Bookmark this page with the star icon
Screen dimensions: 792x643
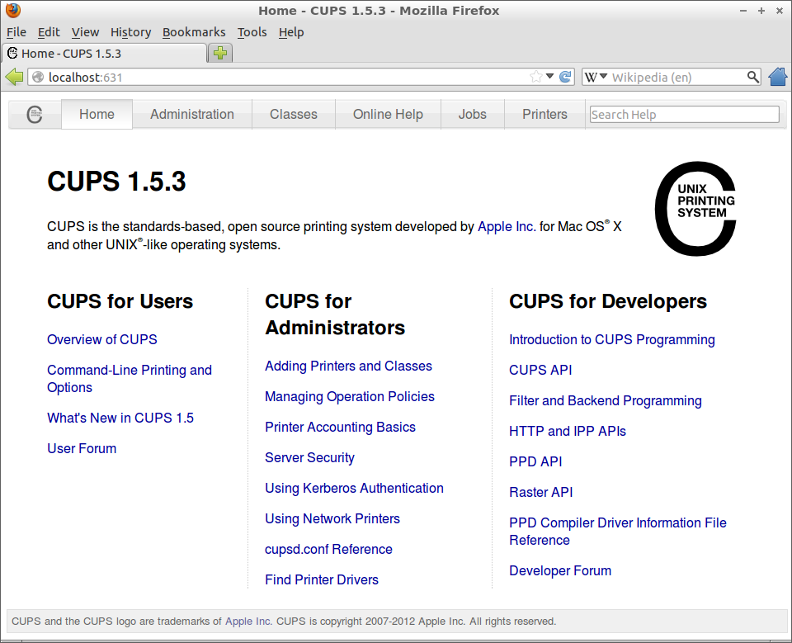point(536,77)
